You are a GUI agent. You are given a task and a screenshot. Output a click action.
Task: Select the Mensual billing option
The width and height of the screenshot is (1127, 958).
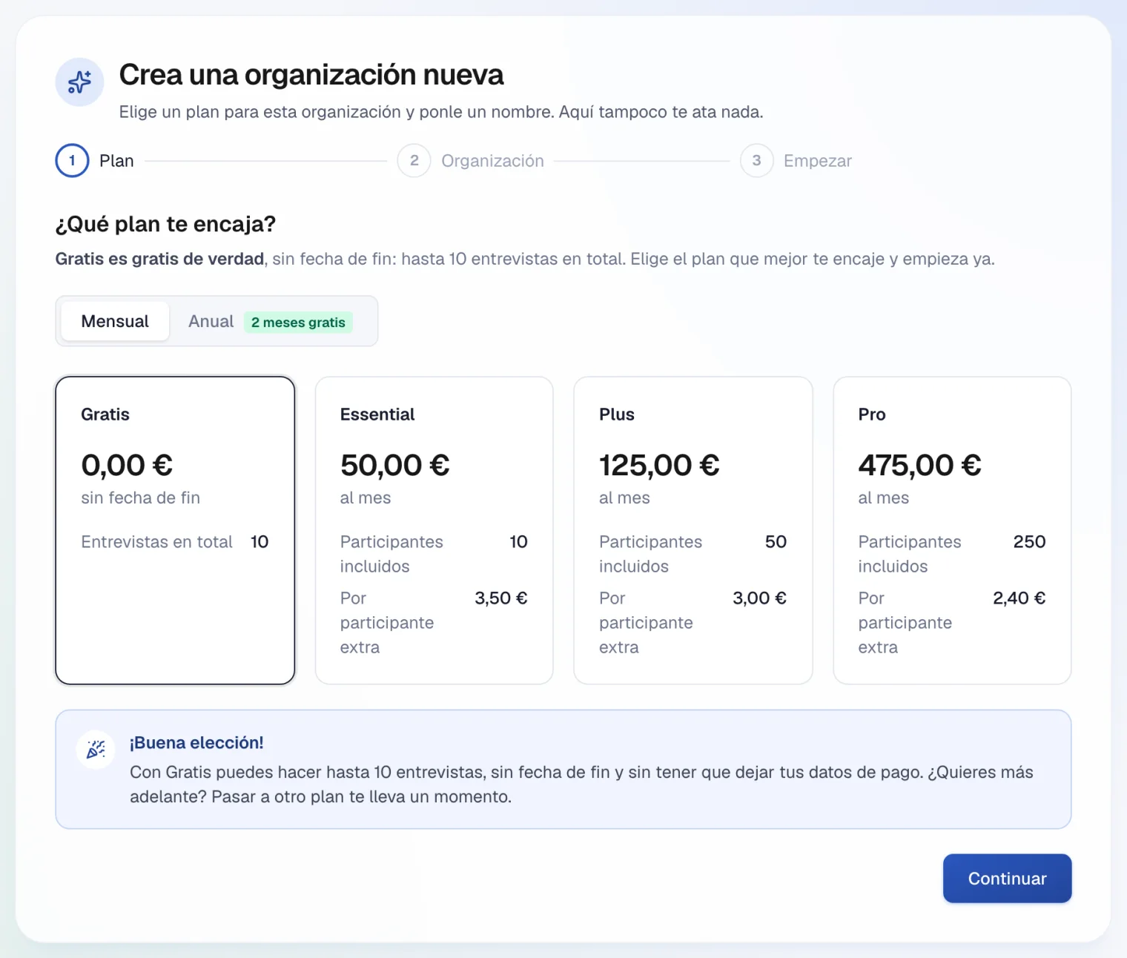pos(115,321)
